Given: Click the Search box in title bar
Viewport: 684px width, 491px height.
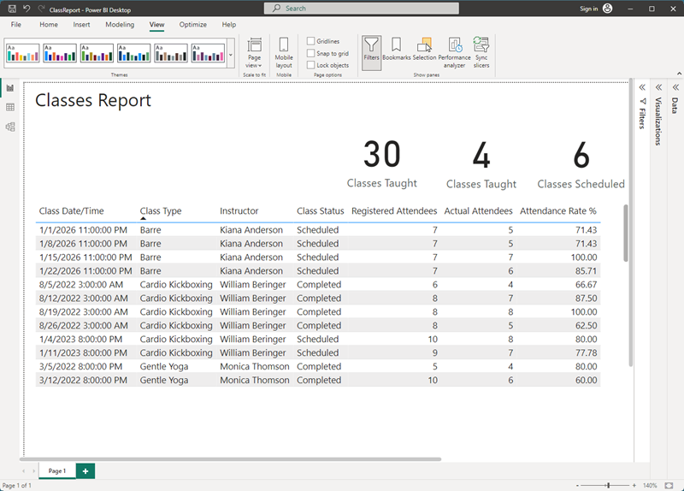Looking at the screenshot, I should 361,9.
